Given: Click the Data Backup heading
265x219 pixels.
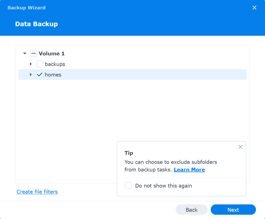Looking at the screenshot, I should tap(37, 24).
